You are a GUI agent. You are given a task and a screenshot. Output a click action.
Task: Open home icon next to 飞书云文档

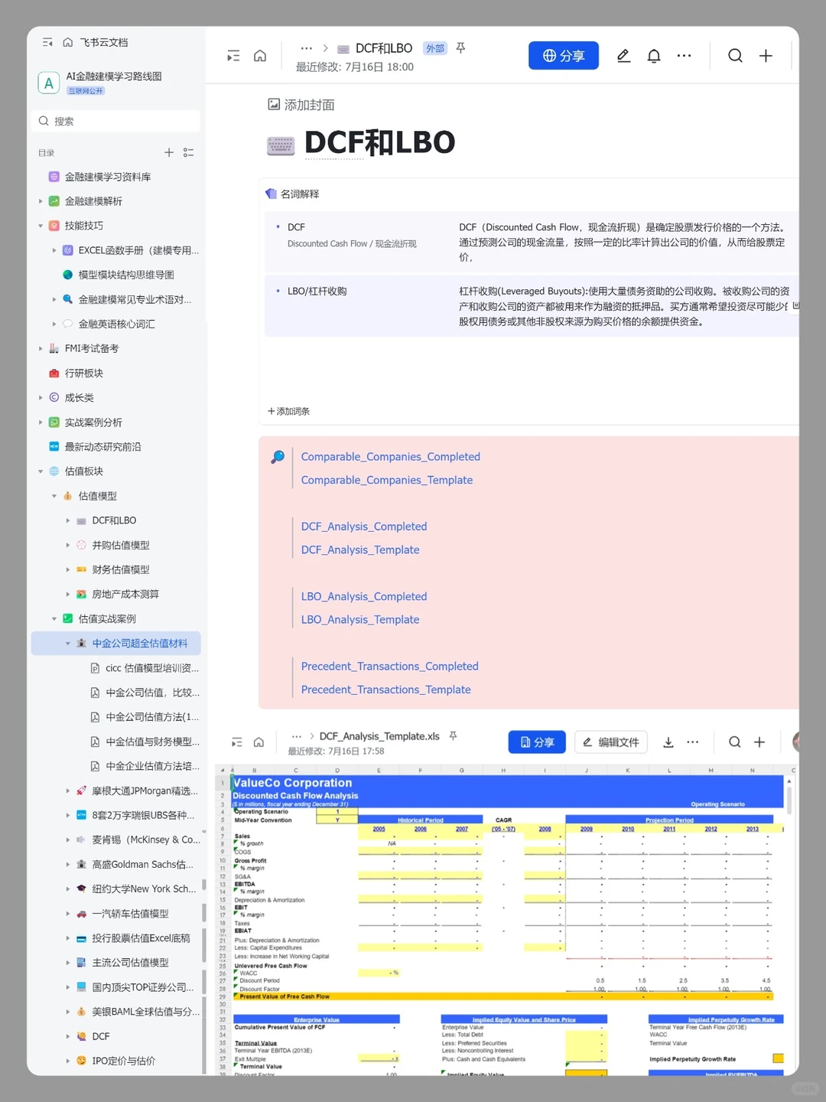tap(67, 43)
